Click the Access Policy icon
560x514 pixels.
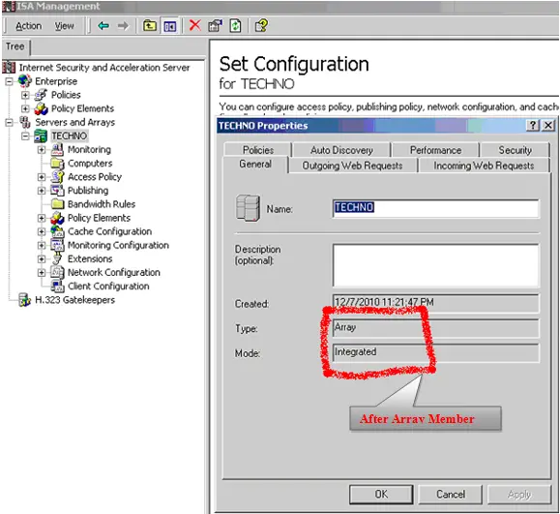pos(57,177)
